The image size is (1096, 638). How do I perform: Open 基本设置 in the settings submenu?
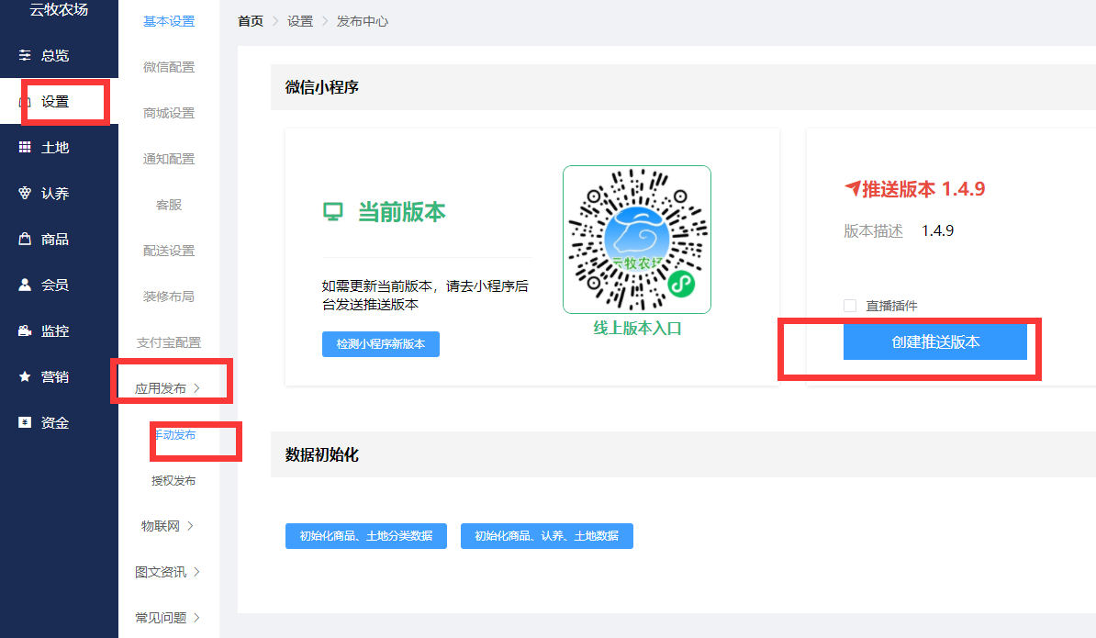169,21
